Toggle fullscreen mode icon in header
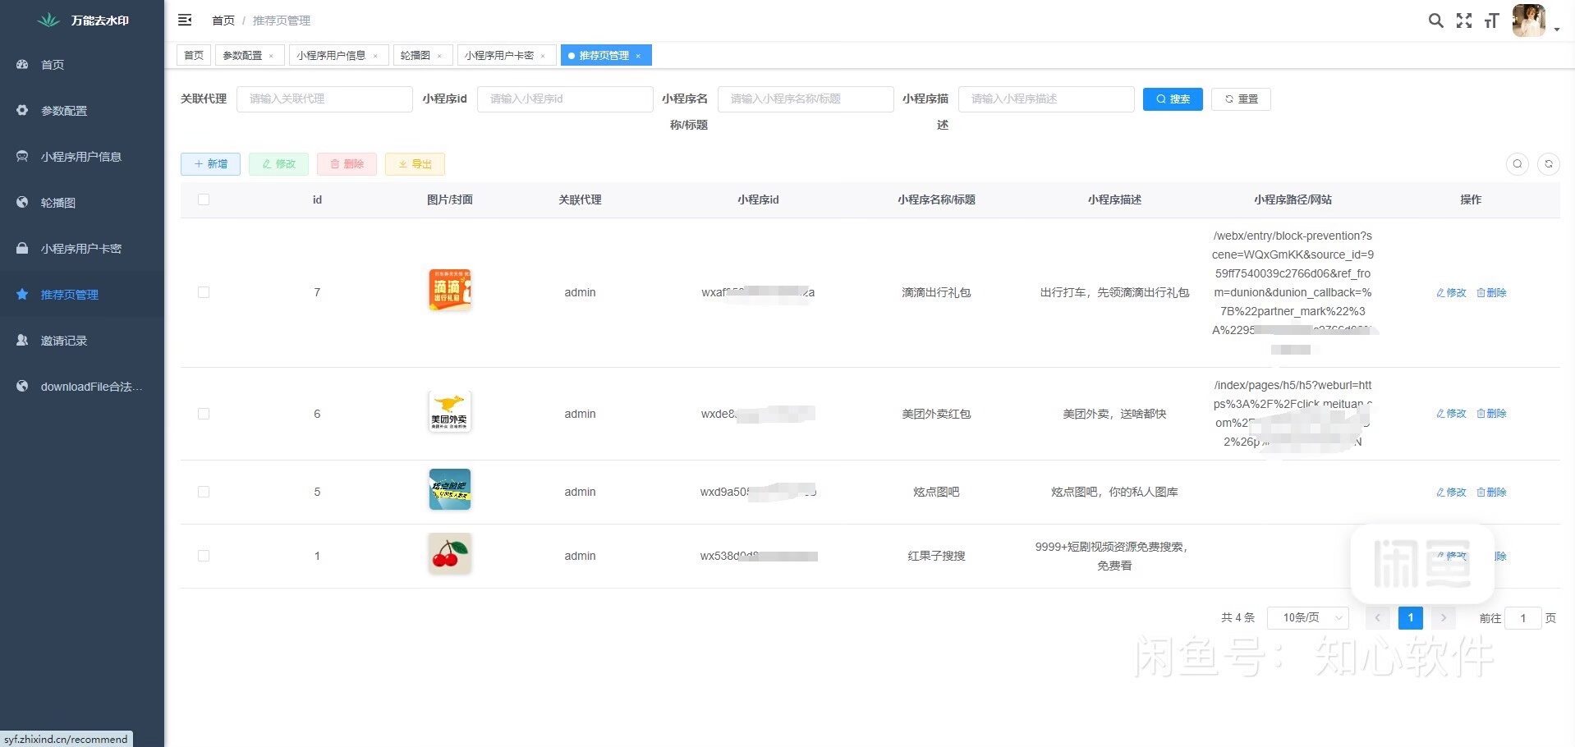The width and height of the screenshot is (1575, 747). point(1463,21)
